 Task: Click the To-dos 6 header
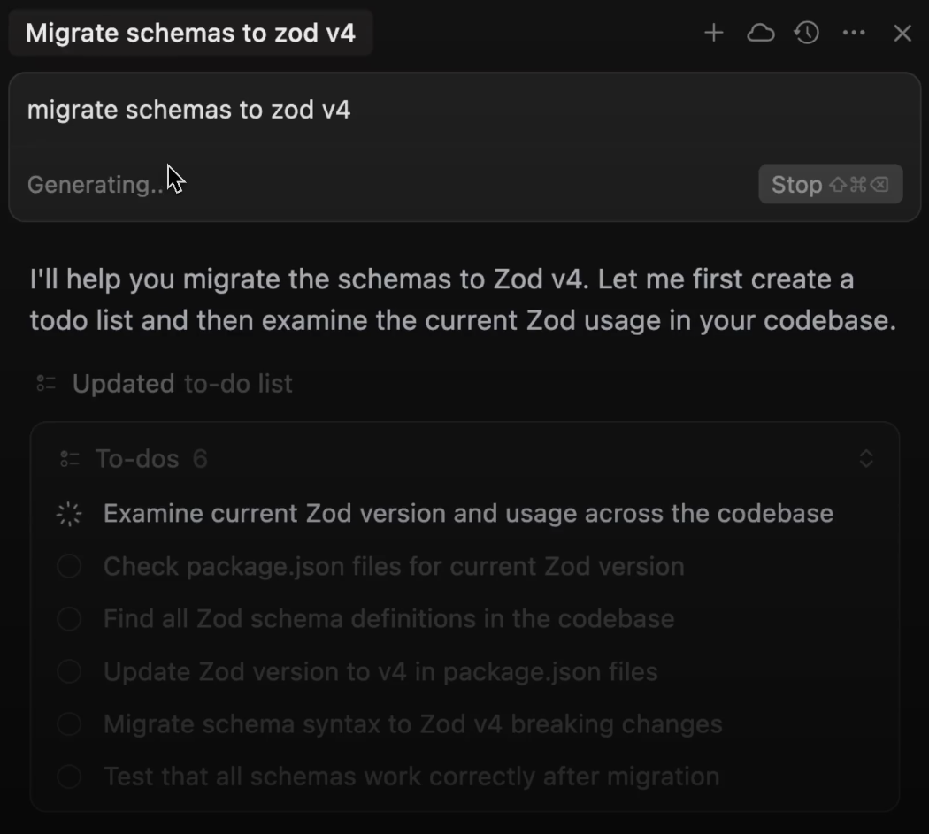[x=150, y=459]
